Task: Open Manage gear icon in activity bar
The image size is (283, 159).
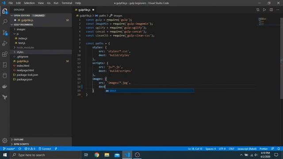Action: click(5, 140)
